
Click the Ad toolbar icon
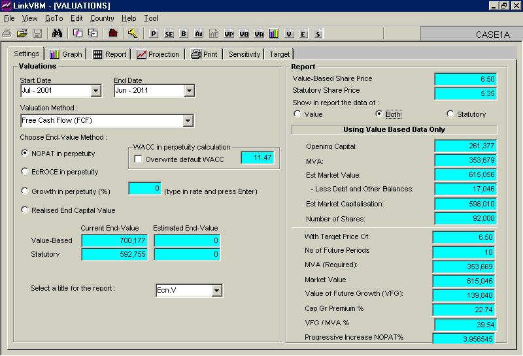199,34
